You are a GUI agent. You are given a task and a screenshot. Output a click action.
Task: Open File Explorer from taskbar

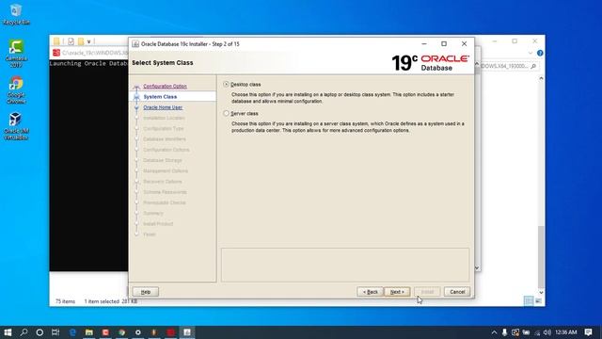[x=89, y=332]
